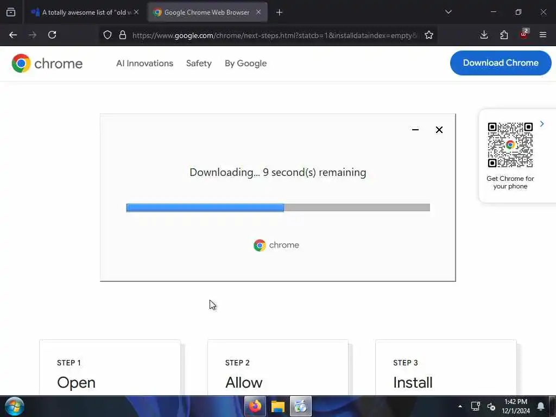Open the extensions puzzle icon
The height and width of the screenshot is (417, 556).
click(504, 35)
